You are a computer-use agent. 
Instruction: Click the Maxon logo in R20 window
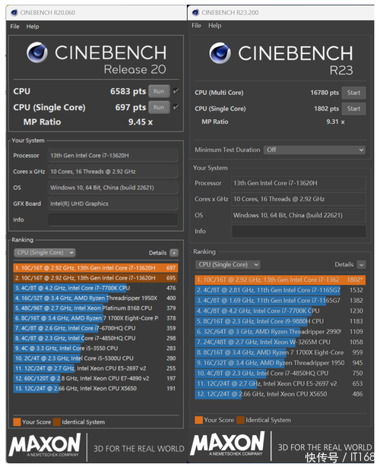[45, 445]
